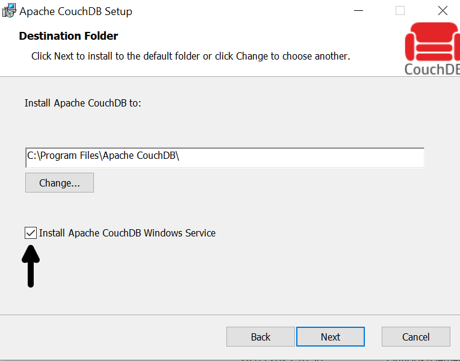Uncheck Install Apache CouchDB Windows Service box

31,233
